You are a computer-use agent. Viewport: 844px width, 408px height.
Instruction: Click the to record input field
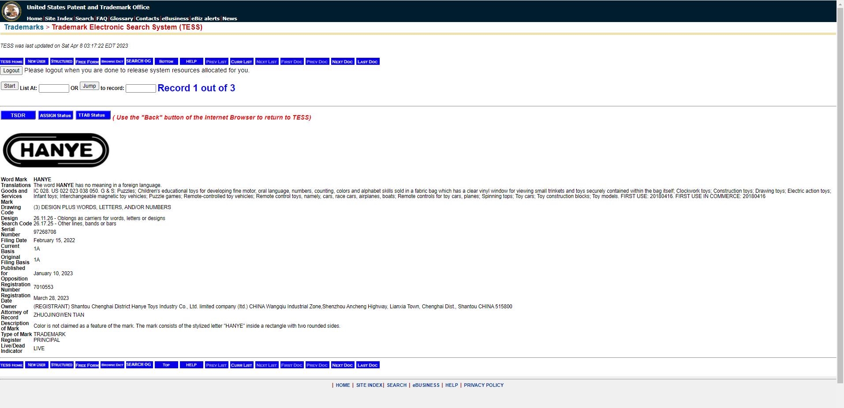click(141, 88)
